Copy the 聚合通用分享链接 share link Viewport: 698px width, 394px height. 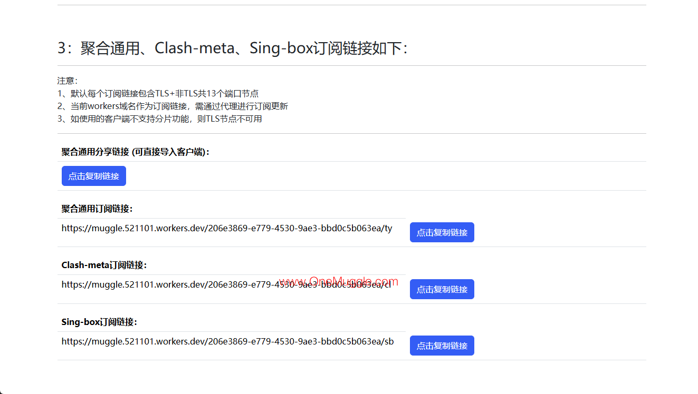[x=93, y=176]
